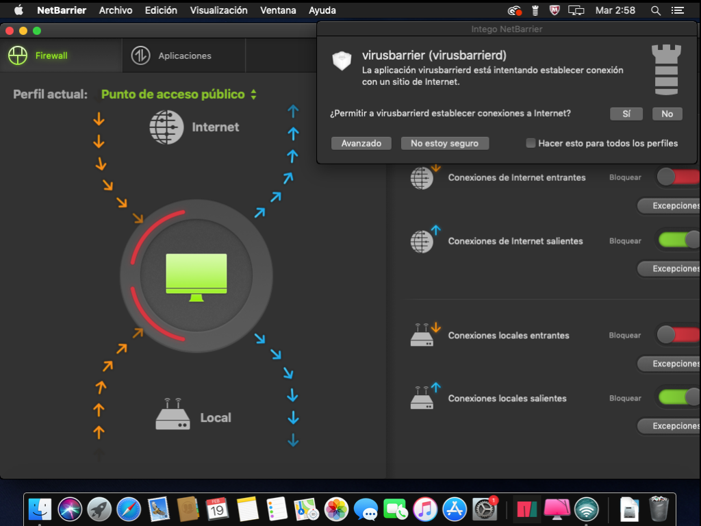Launch Siri from the Dock

[x=70, y=509]
